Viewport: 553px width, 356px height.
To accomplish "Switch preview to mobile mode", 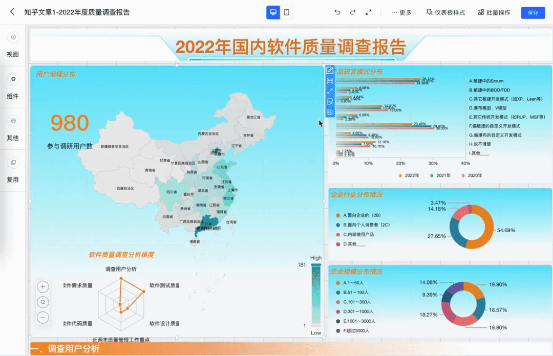I will (287, 12).
